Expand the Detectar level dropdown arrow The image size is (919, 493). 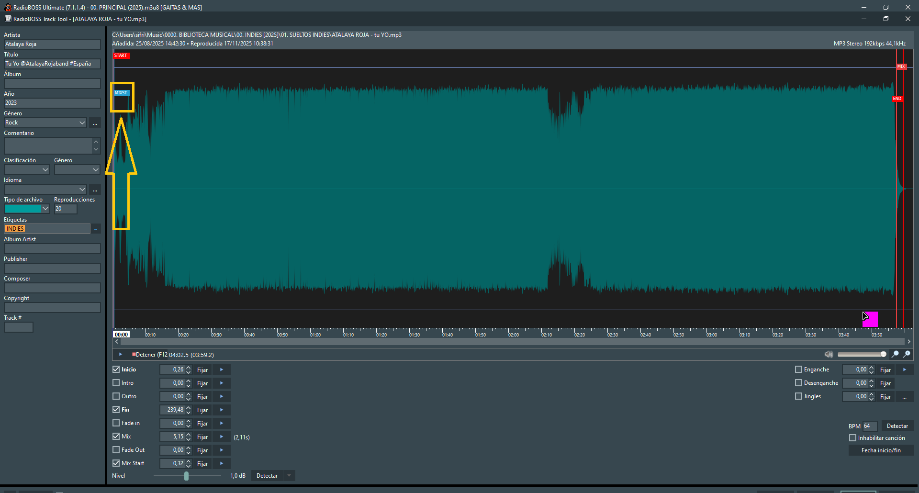(289, 476)
